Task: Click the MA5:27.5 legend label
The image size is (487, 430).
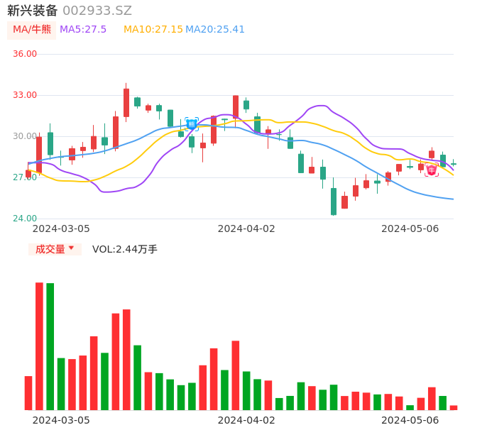Action: 83,30
